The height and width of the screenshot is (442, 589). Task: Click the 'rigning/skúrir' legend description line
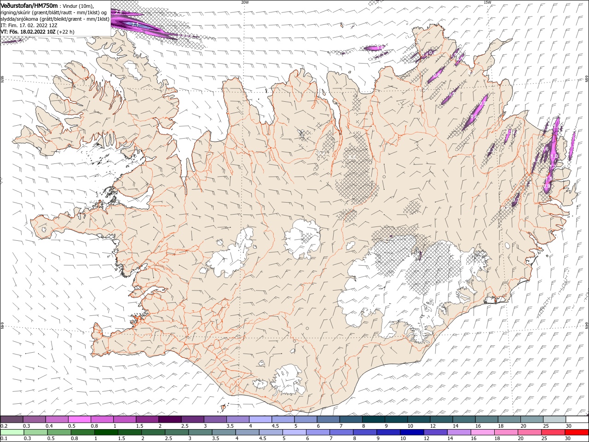[54, 12]
